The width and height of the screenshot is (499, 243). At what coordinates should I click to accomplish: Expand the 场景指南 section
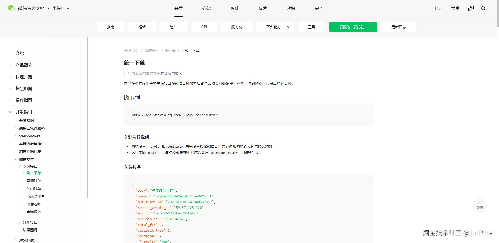(x=10, y=88)
